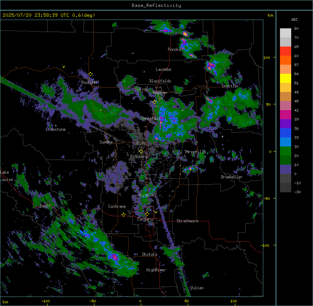Click the 45 value in the dBZ legend
The image size is (313, 306).
pos(296,101)
